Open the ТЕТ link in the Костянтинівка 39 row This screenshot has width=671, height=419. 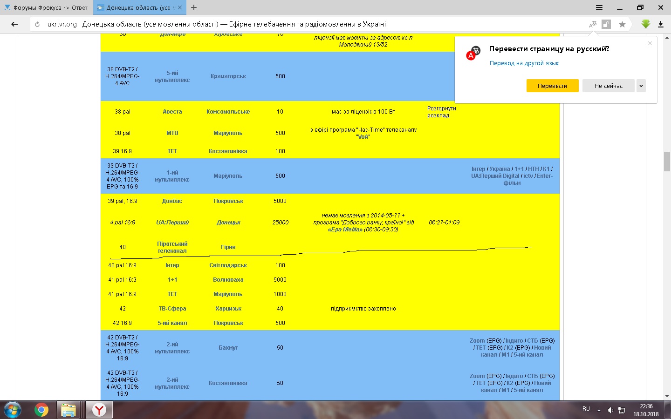pos(172,151)
